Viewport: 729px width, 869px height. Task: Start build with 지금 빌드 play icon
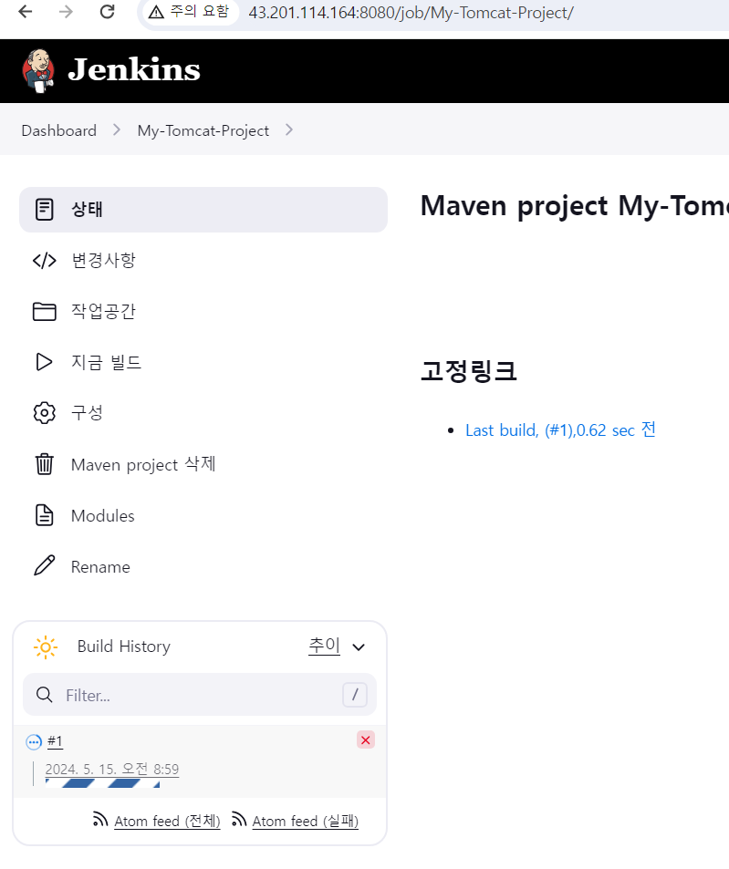point(44,362)
